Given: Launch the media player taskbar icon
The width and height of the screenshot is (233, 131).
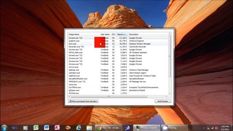Looking at the screenshot, I should click(25, 128).
